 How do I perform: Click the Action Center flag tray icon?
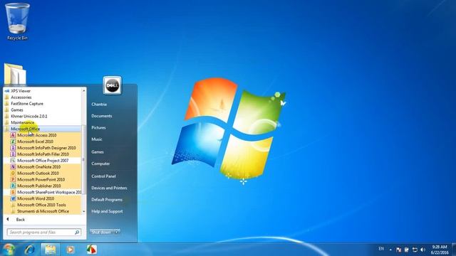tap(399, 250)
